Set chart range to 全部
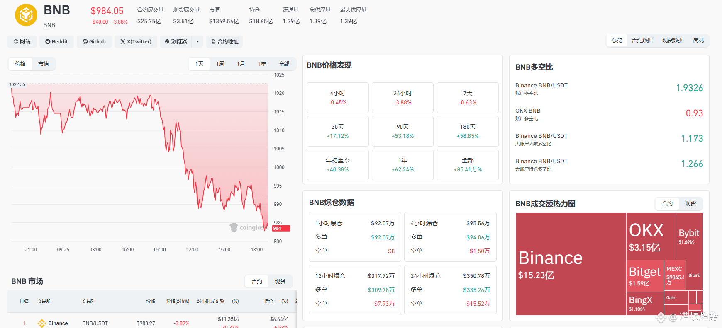Image resolution: width=722 pixels, height=328 pixels. coord(284,64)
